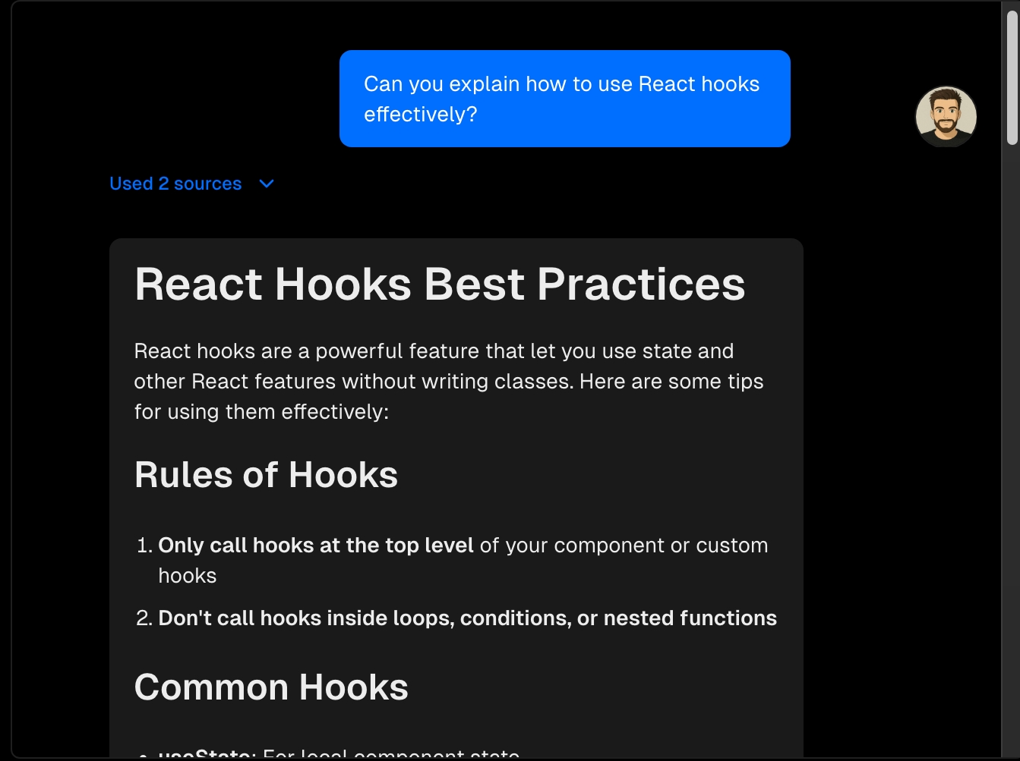Click the vertical scrollbar thumb
Screen dimensions: 1020x761
(x=1012, y=76)
